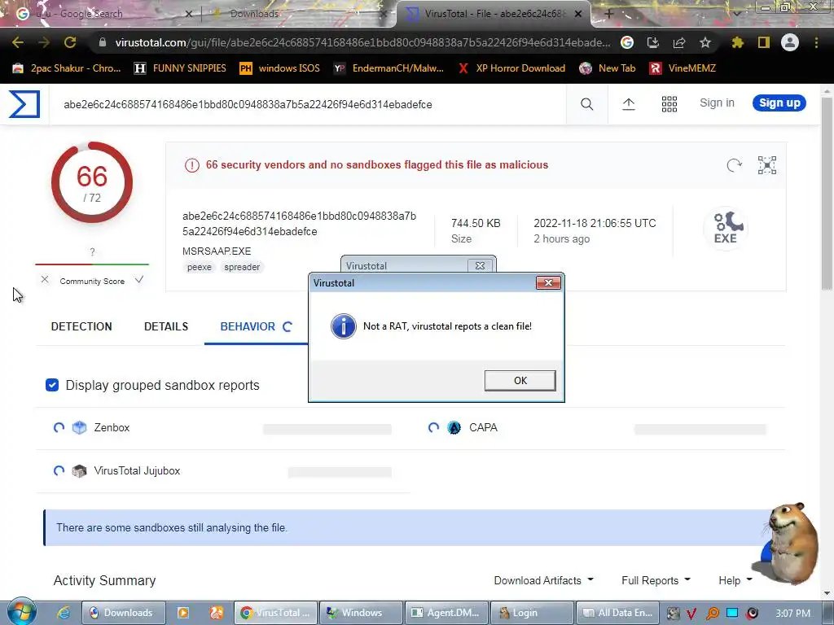Open the XP Horror Download bookmark
The image size is (834, 625).
tap(511, 68)
